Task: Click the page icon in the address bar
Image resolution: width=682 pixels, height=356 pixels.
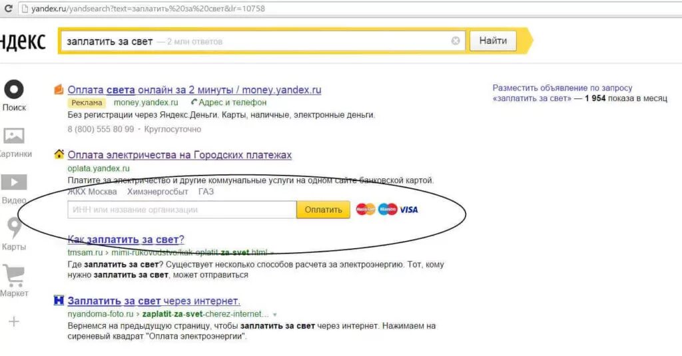Action: point(25,8)
